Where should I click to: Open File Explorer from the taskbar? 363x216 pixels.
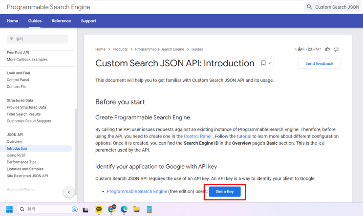137,209
